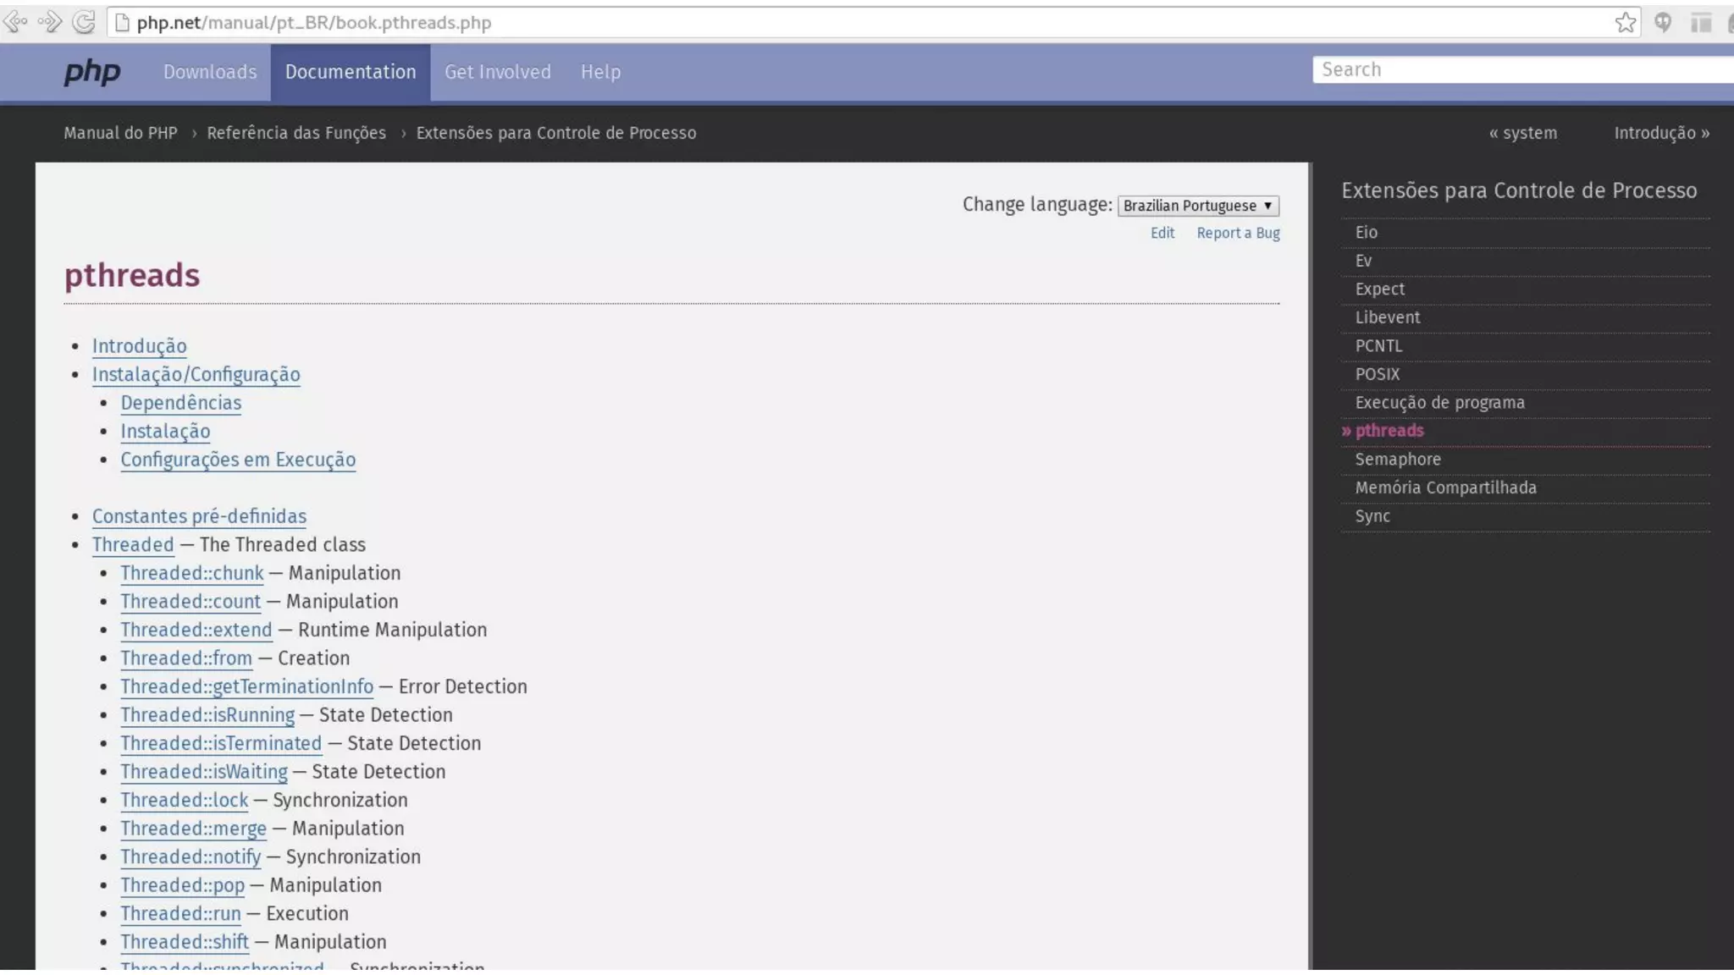Viewport: 1734px width, 975px height.
Task: Open the Introdução link
Action: pyautogui.click(x=140, y=346)
